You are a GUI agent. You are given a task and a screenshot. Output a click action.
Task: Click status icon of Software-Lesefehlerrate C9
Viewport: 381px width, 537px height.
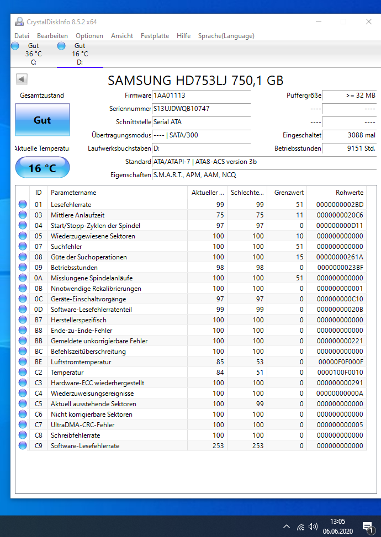coord(23,445)
